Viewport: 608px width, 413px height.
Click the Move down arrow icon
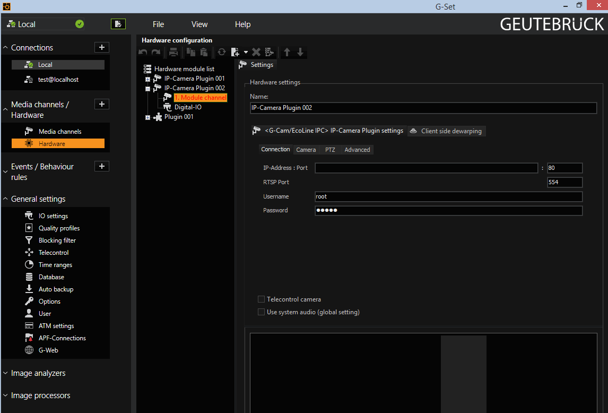pyautogui.click(x=300, y=52)
